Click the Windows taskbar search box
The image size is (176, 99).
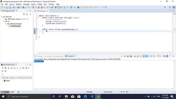pos(28,97)
